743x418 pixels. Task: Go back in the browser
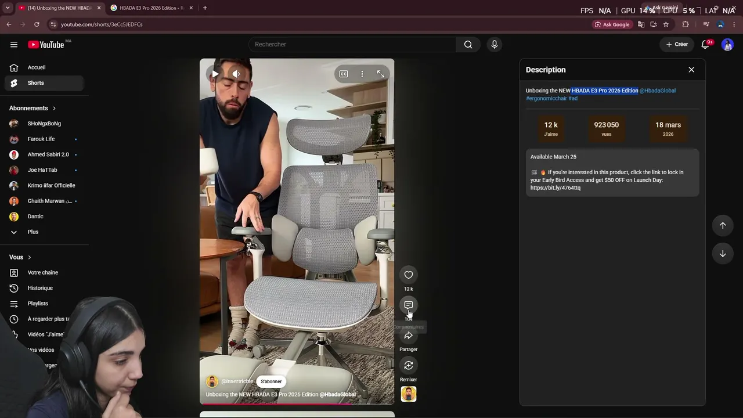click(x=9, y=24)
